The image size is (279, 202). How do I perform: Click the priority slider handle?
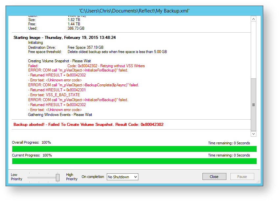[x=58, y=178]
